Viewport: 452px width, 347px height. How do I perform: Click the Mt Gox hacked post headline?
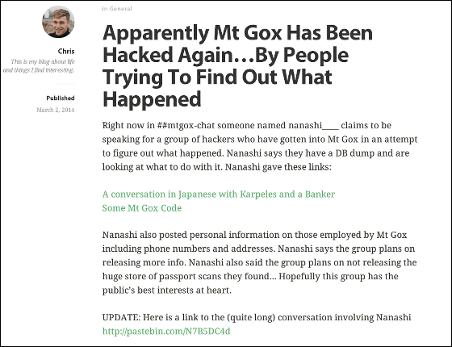tap(237, 66)
